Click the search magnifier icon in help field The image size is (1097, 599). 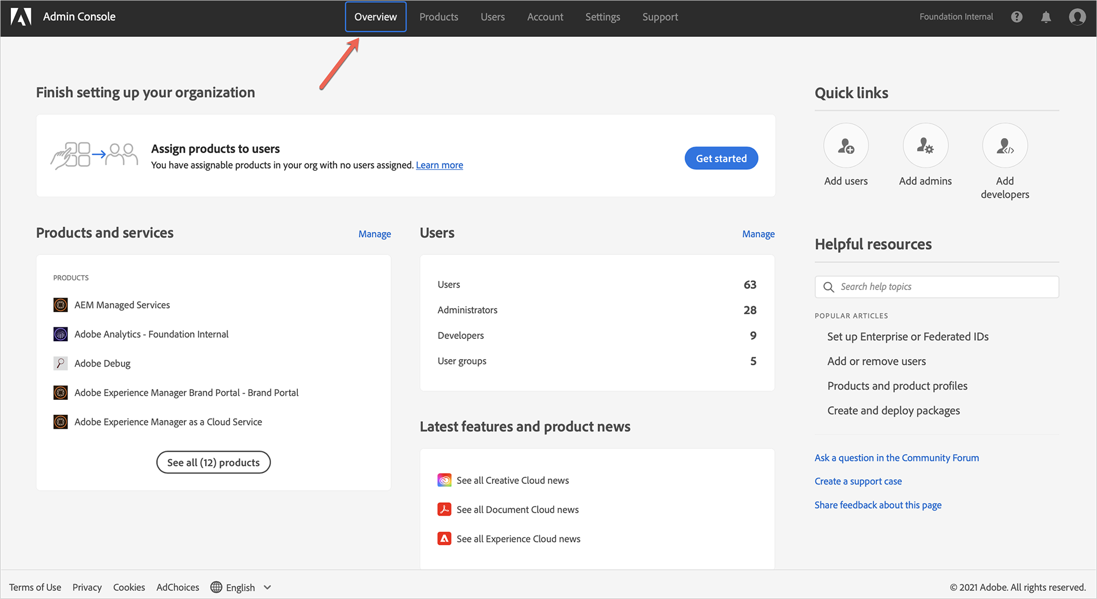[x=829, y=287]
